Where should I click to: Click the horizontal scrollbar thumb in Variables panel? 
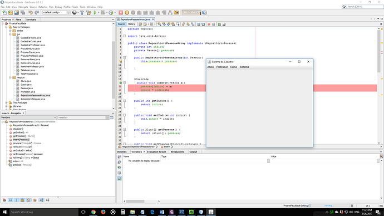point(135,202)
